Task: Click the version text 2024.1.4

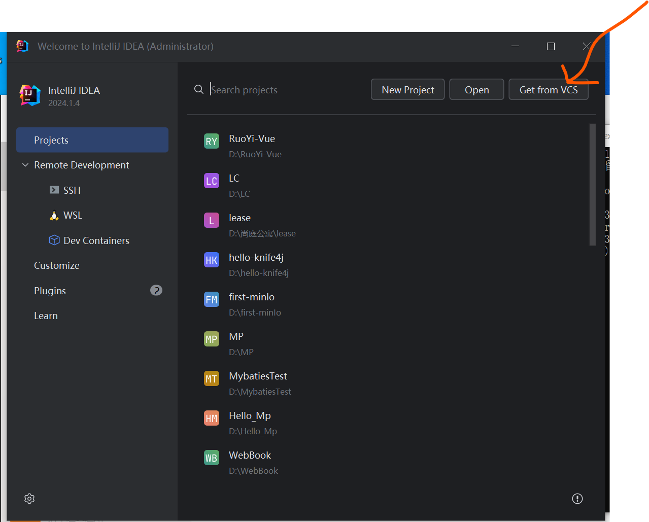Action: [x=64, y=103]
